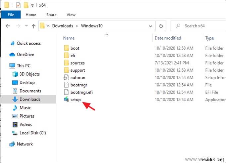Open Pictures in navigation pane
Viewport: 226px width, 163px height.
pyautogui.click(x=27, y=116)
